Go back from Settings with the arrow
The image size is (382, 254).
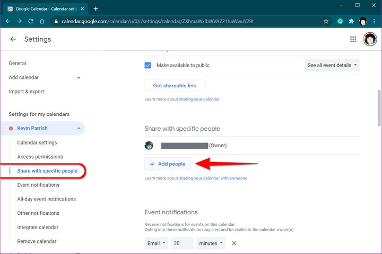pos(13,39)
